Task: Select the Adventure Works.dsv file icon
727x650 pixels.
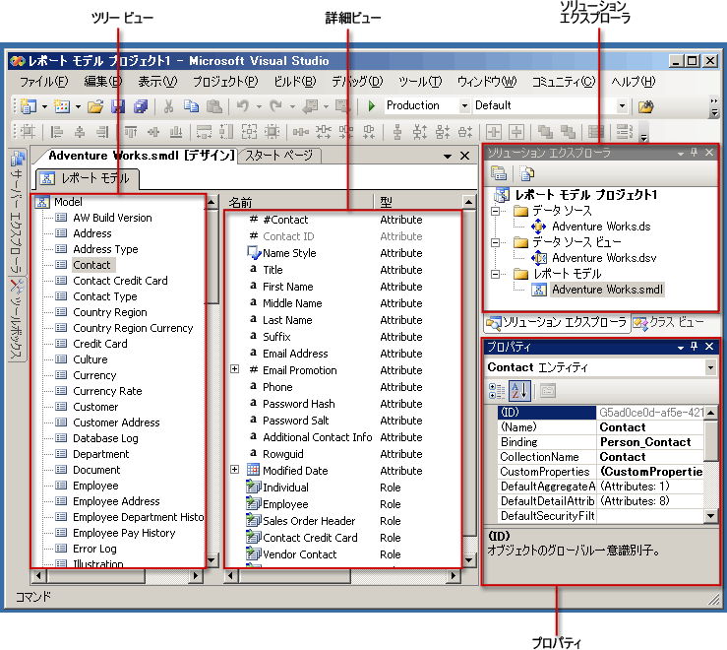Action: (538, 258)
